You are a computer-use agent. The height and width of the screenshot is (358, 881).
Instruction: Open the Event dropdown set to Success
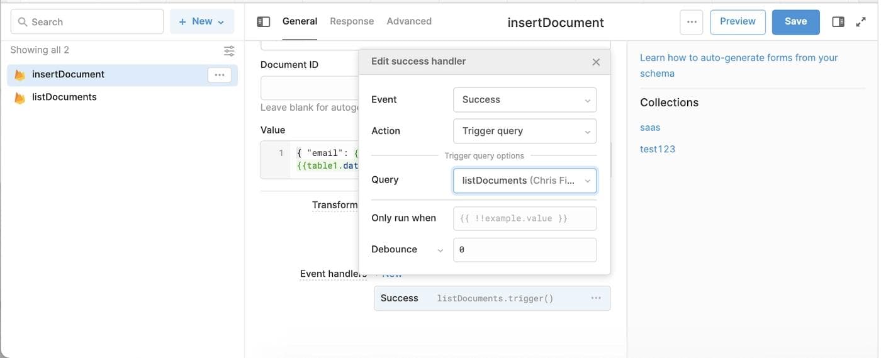524,100
